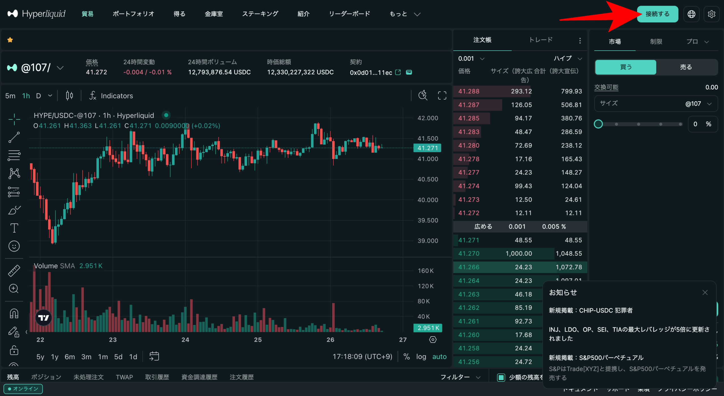Toggle stay in drawing mode
The image size is (724, 396).
[14, 332]
